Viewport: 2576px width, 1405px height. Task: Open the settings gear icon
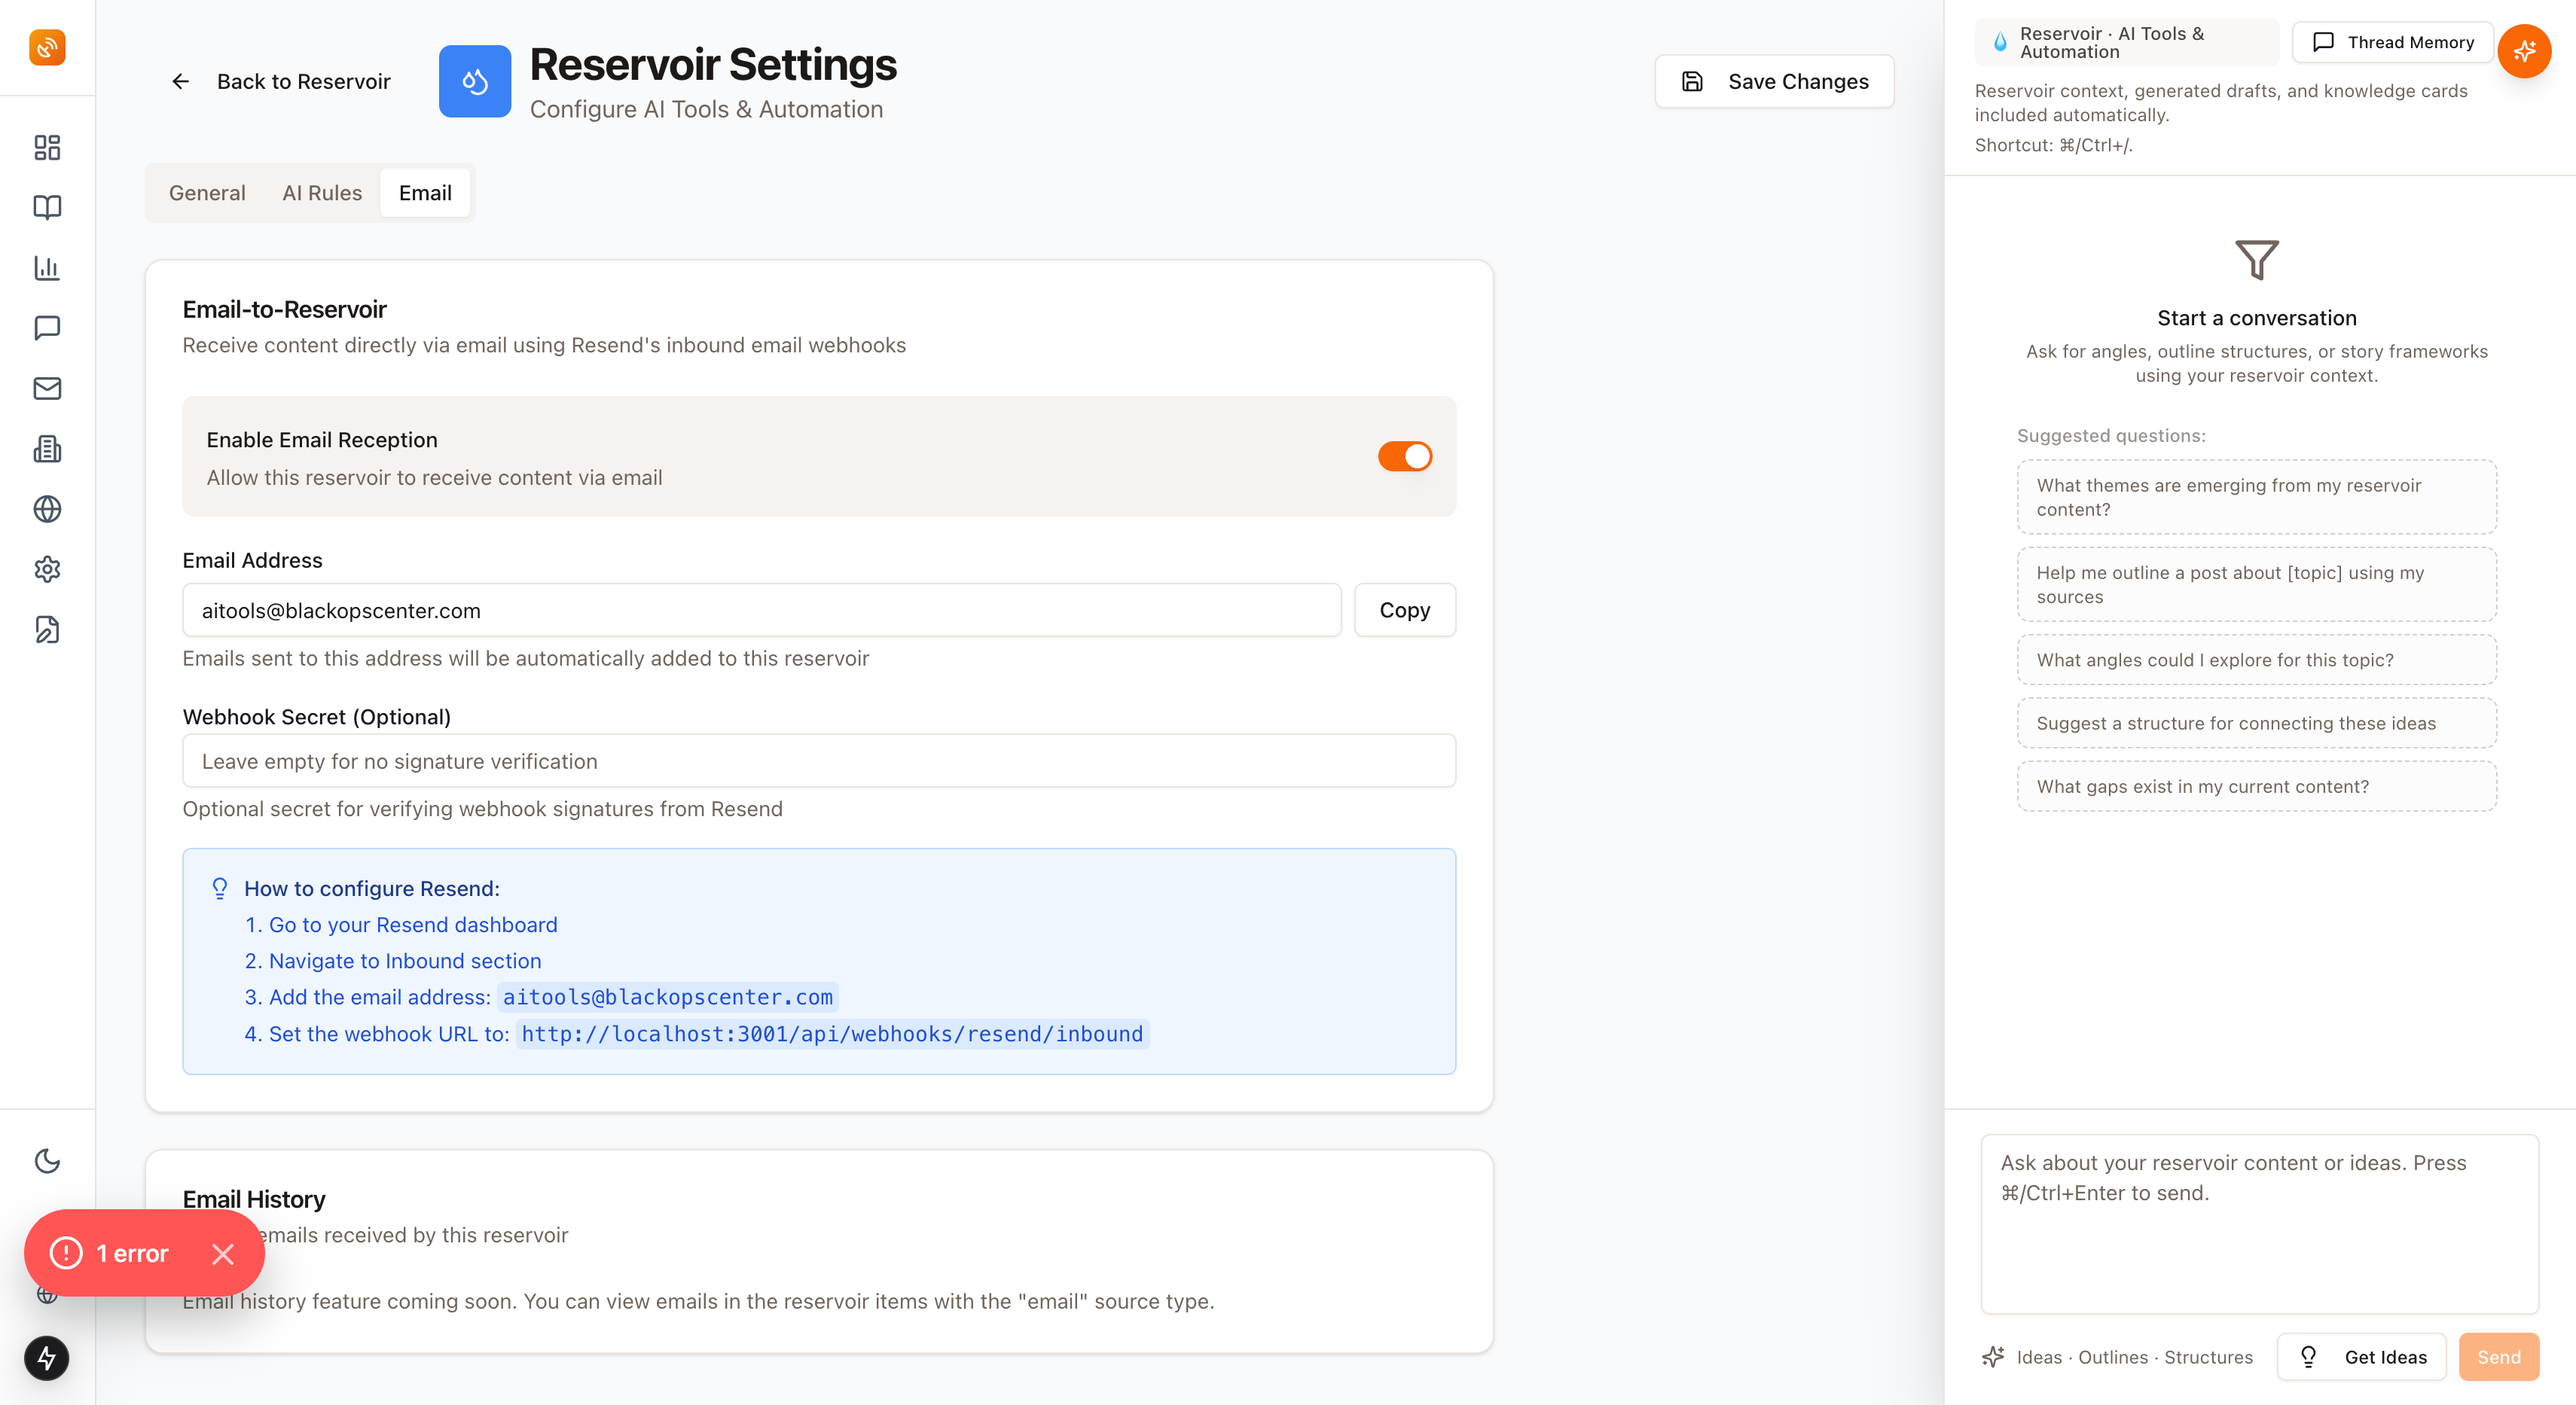click(x=46, y=569)
